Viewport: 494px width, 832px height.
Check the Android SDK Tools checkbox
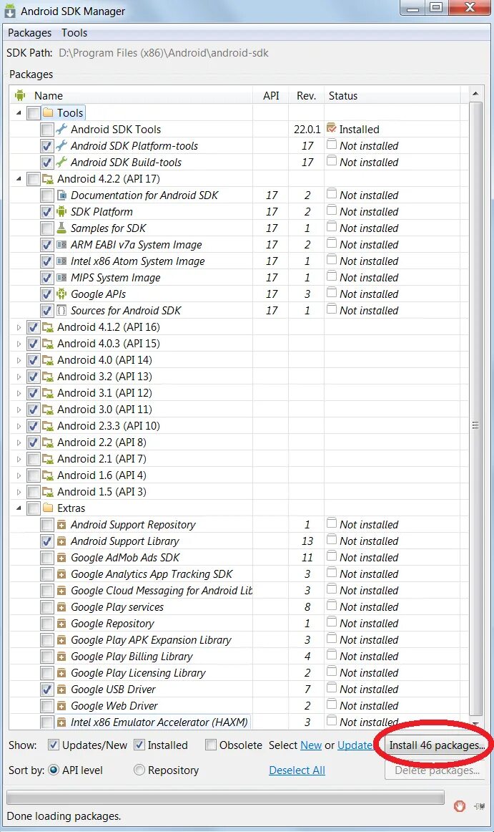[x=47, y=129]
